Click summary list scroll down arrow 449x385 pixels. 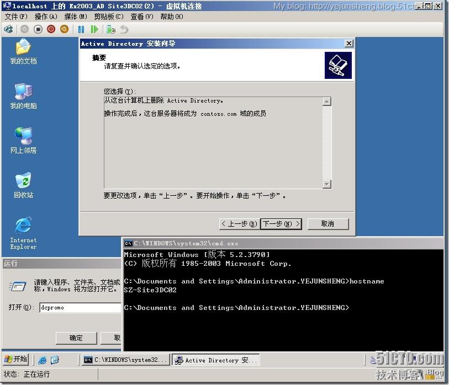pos(327,184)
